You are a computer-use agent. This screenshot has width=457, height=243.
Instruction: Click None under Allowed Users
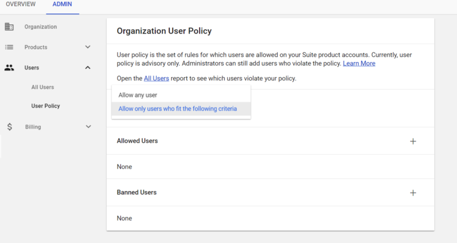coord(124,167)
